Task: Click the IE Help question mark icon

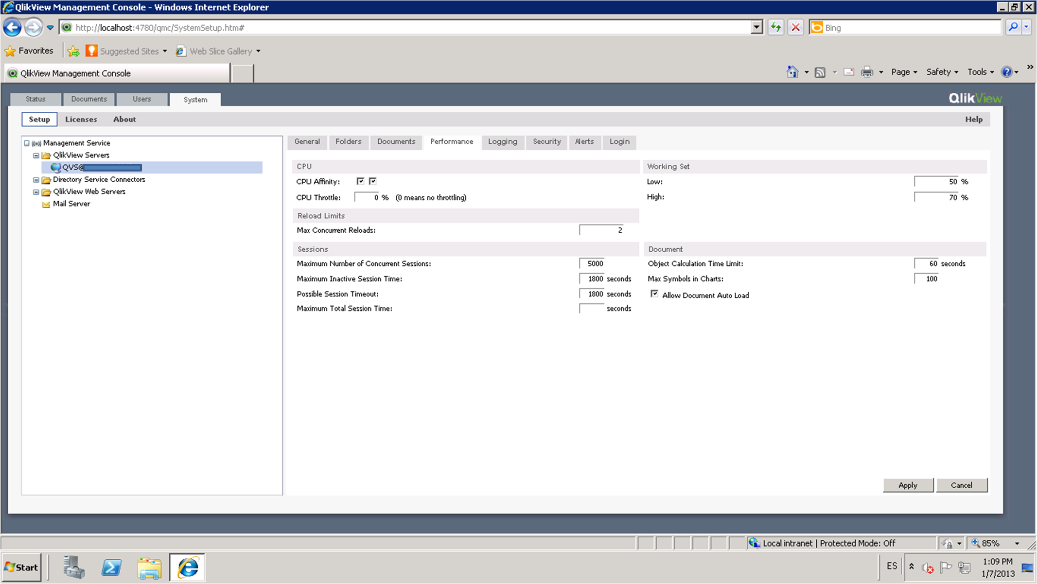Action: click(1006, 72)
